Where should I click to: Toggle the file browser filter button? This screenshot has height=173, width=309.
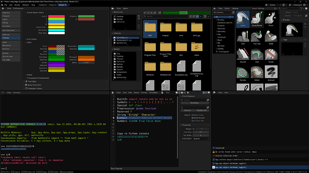(205, 17)
